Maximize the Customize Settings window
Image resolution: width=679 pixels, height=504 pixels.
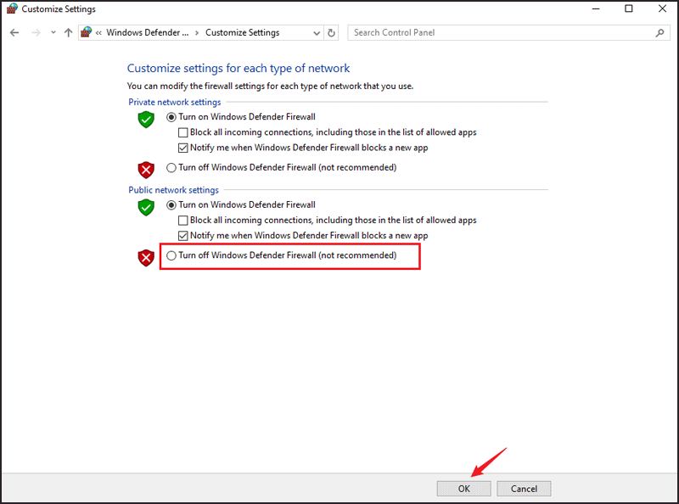tap(629, 8)
